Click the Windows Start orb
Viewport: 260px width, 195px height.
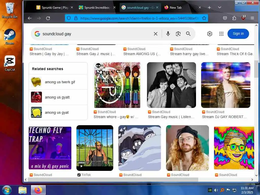pos(7,190)
